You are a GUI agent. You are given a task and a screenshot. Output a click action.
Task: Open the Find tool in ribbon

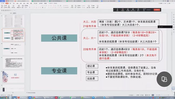click(x=93, y=5)
